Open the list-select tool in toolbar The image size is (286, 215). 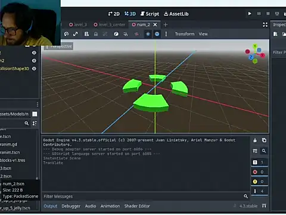[86, 34]
